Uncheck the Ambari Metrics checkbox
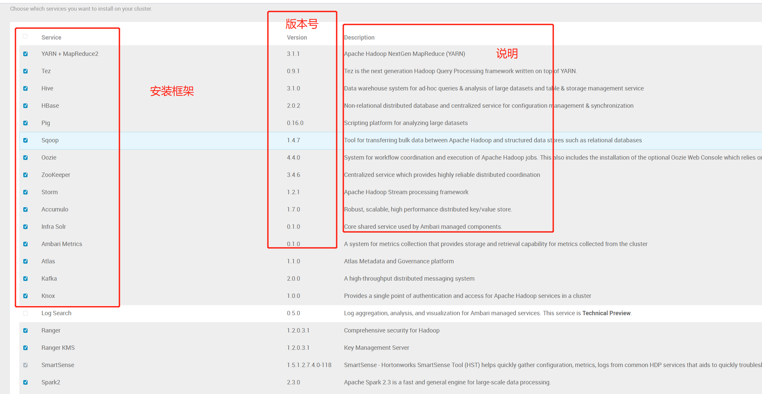This screenshot has height=394, width=762. tap(26, 244)
